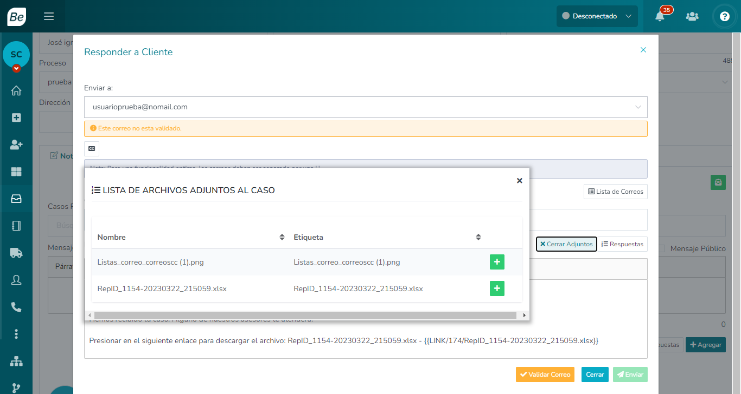741x394 pixels.
Task: Close the Responder a Cliente dialog
Action: 643,50
